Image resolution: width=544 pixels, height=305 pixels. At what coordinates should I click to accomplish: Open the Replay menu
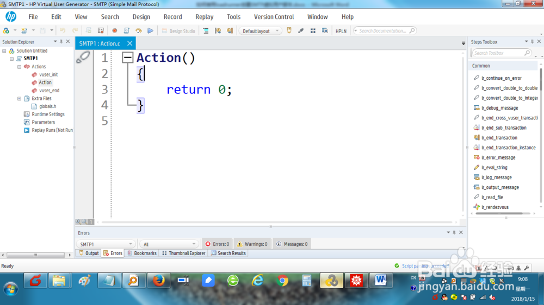click(205, 17)
